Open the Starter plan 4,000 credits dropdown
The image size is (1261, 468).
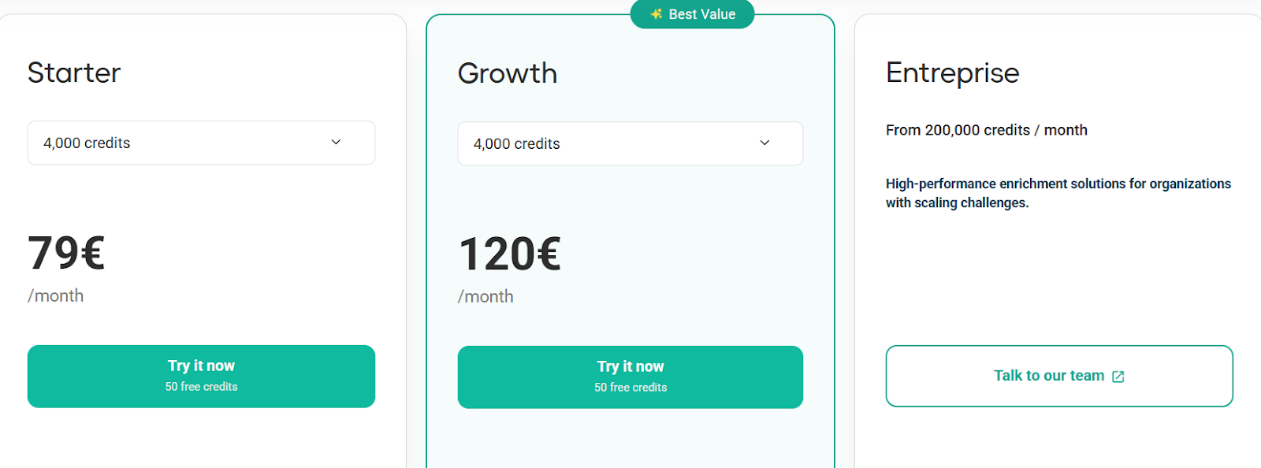click(x=201, y=143)
